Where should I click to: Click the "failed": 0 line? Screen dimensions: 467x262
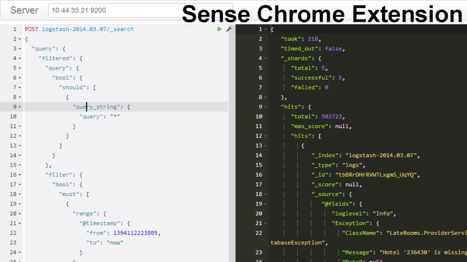[x=310, y=88]
